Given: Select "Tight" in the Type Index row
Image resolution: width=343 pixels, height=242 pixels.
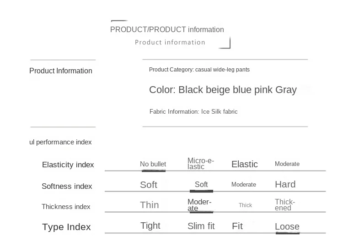Looking at the screenshot, I should point(150,225).
